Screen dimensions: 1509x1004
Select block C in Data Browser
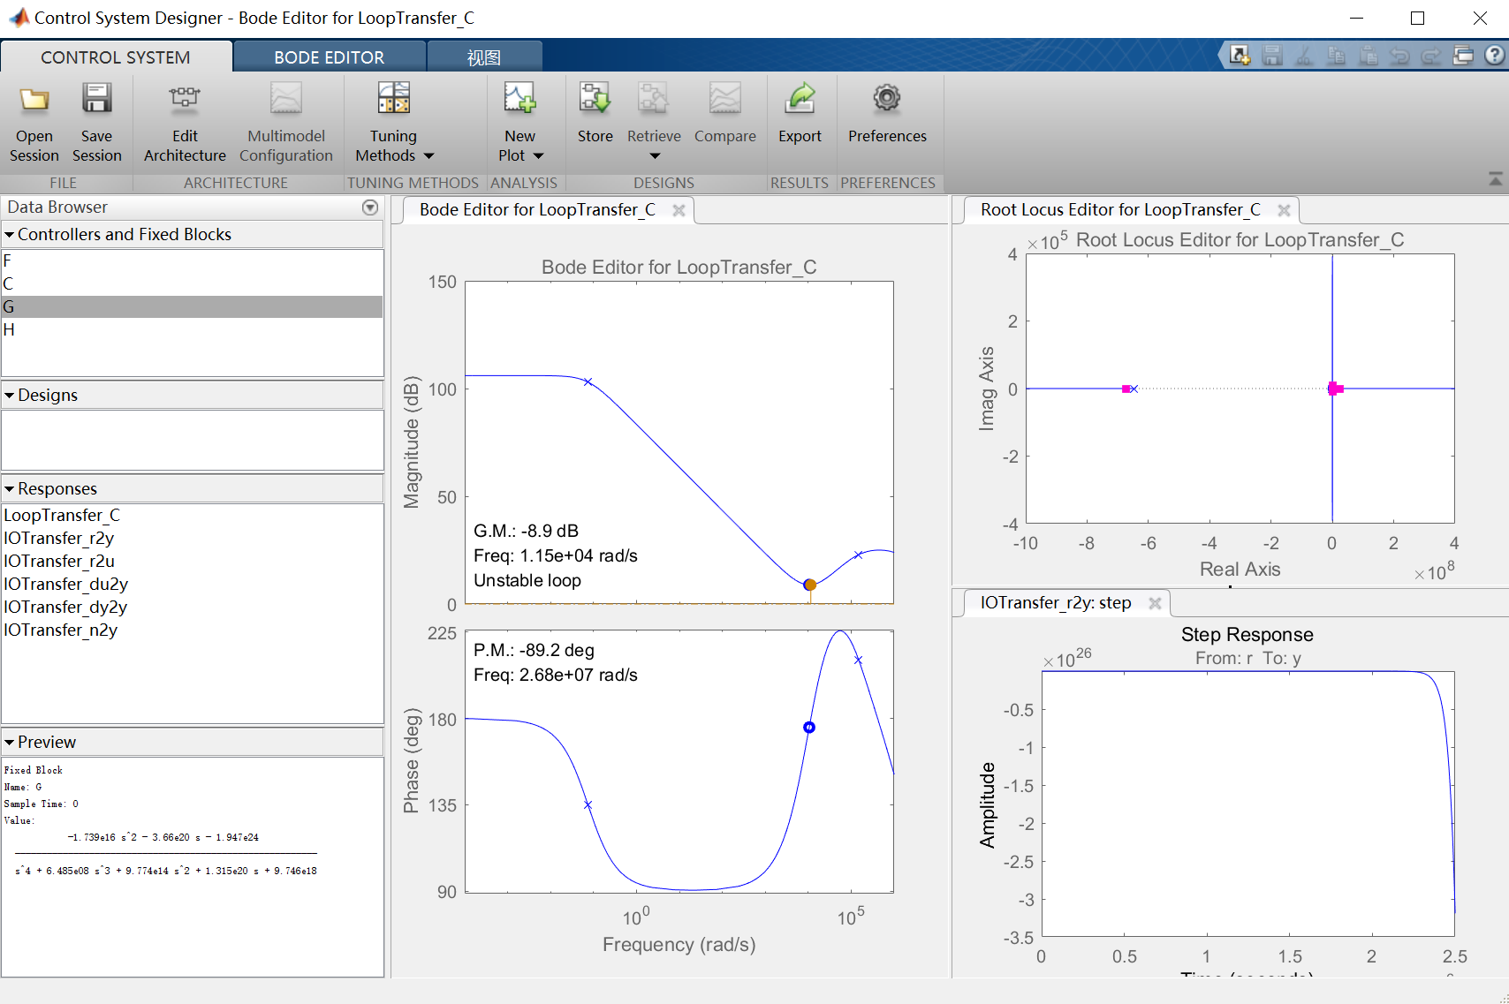coord(192,283)
